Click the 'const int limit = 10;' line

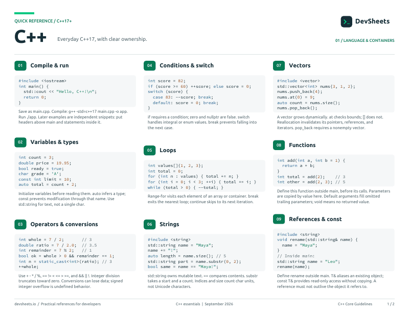[45, 179]
